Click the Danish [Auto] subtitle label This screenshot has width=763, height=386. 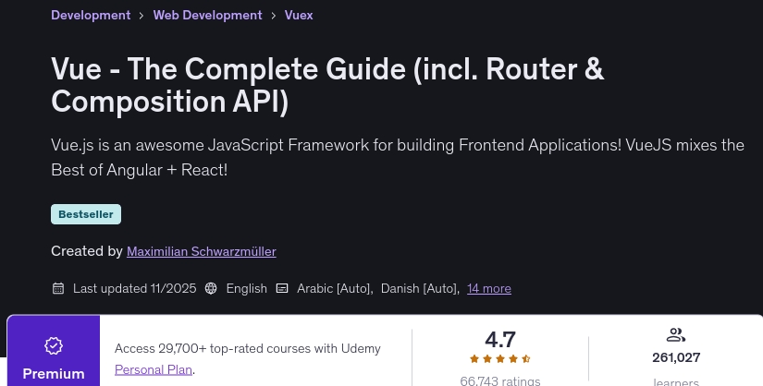(x=418, y=288)
